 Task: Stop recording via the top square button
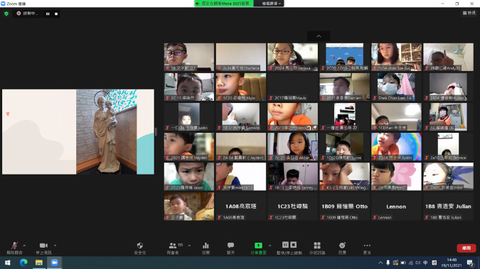[56, 13]
